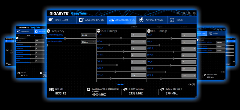Click the Memory Frequency slider handle
This screenshot has height=110, width=240.
[65, 38]
